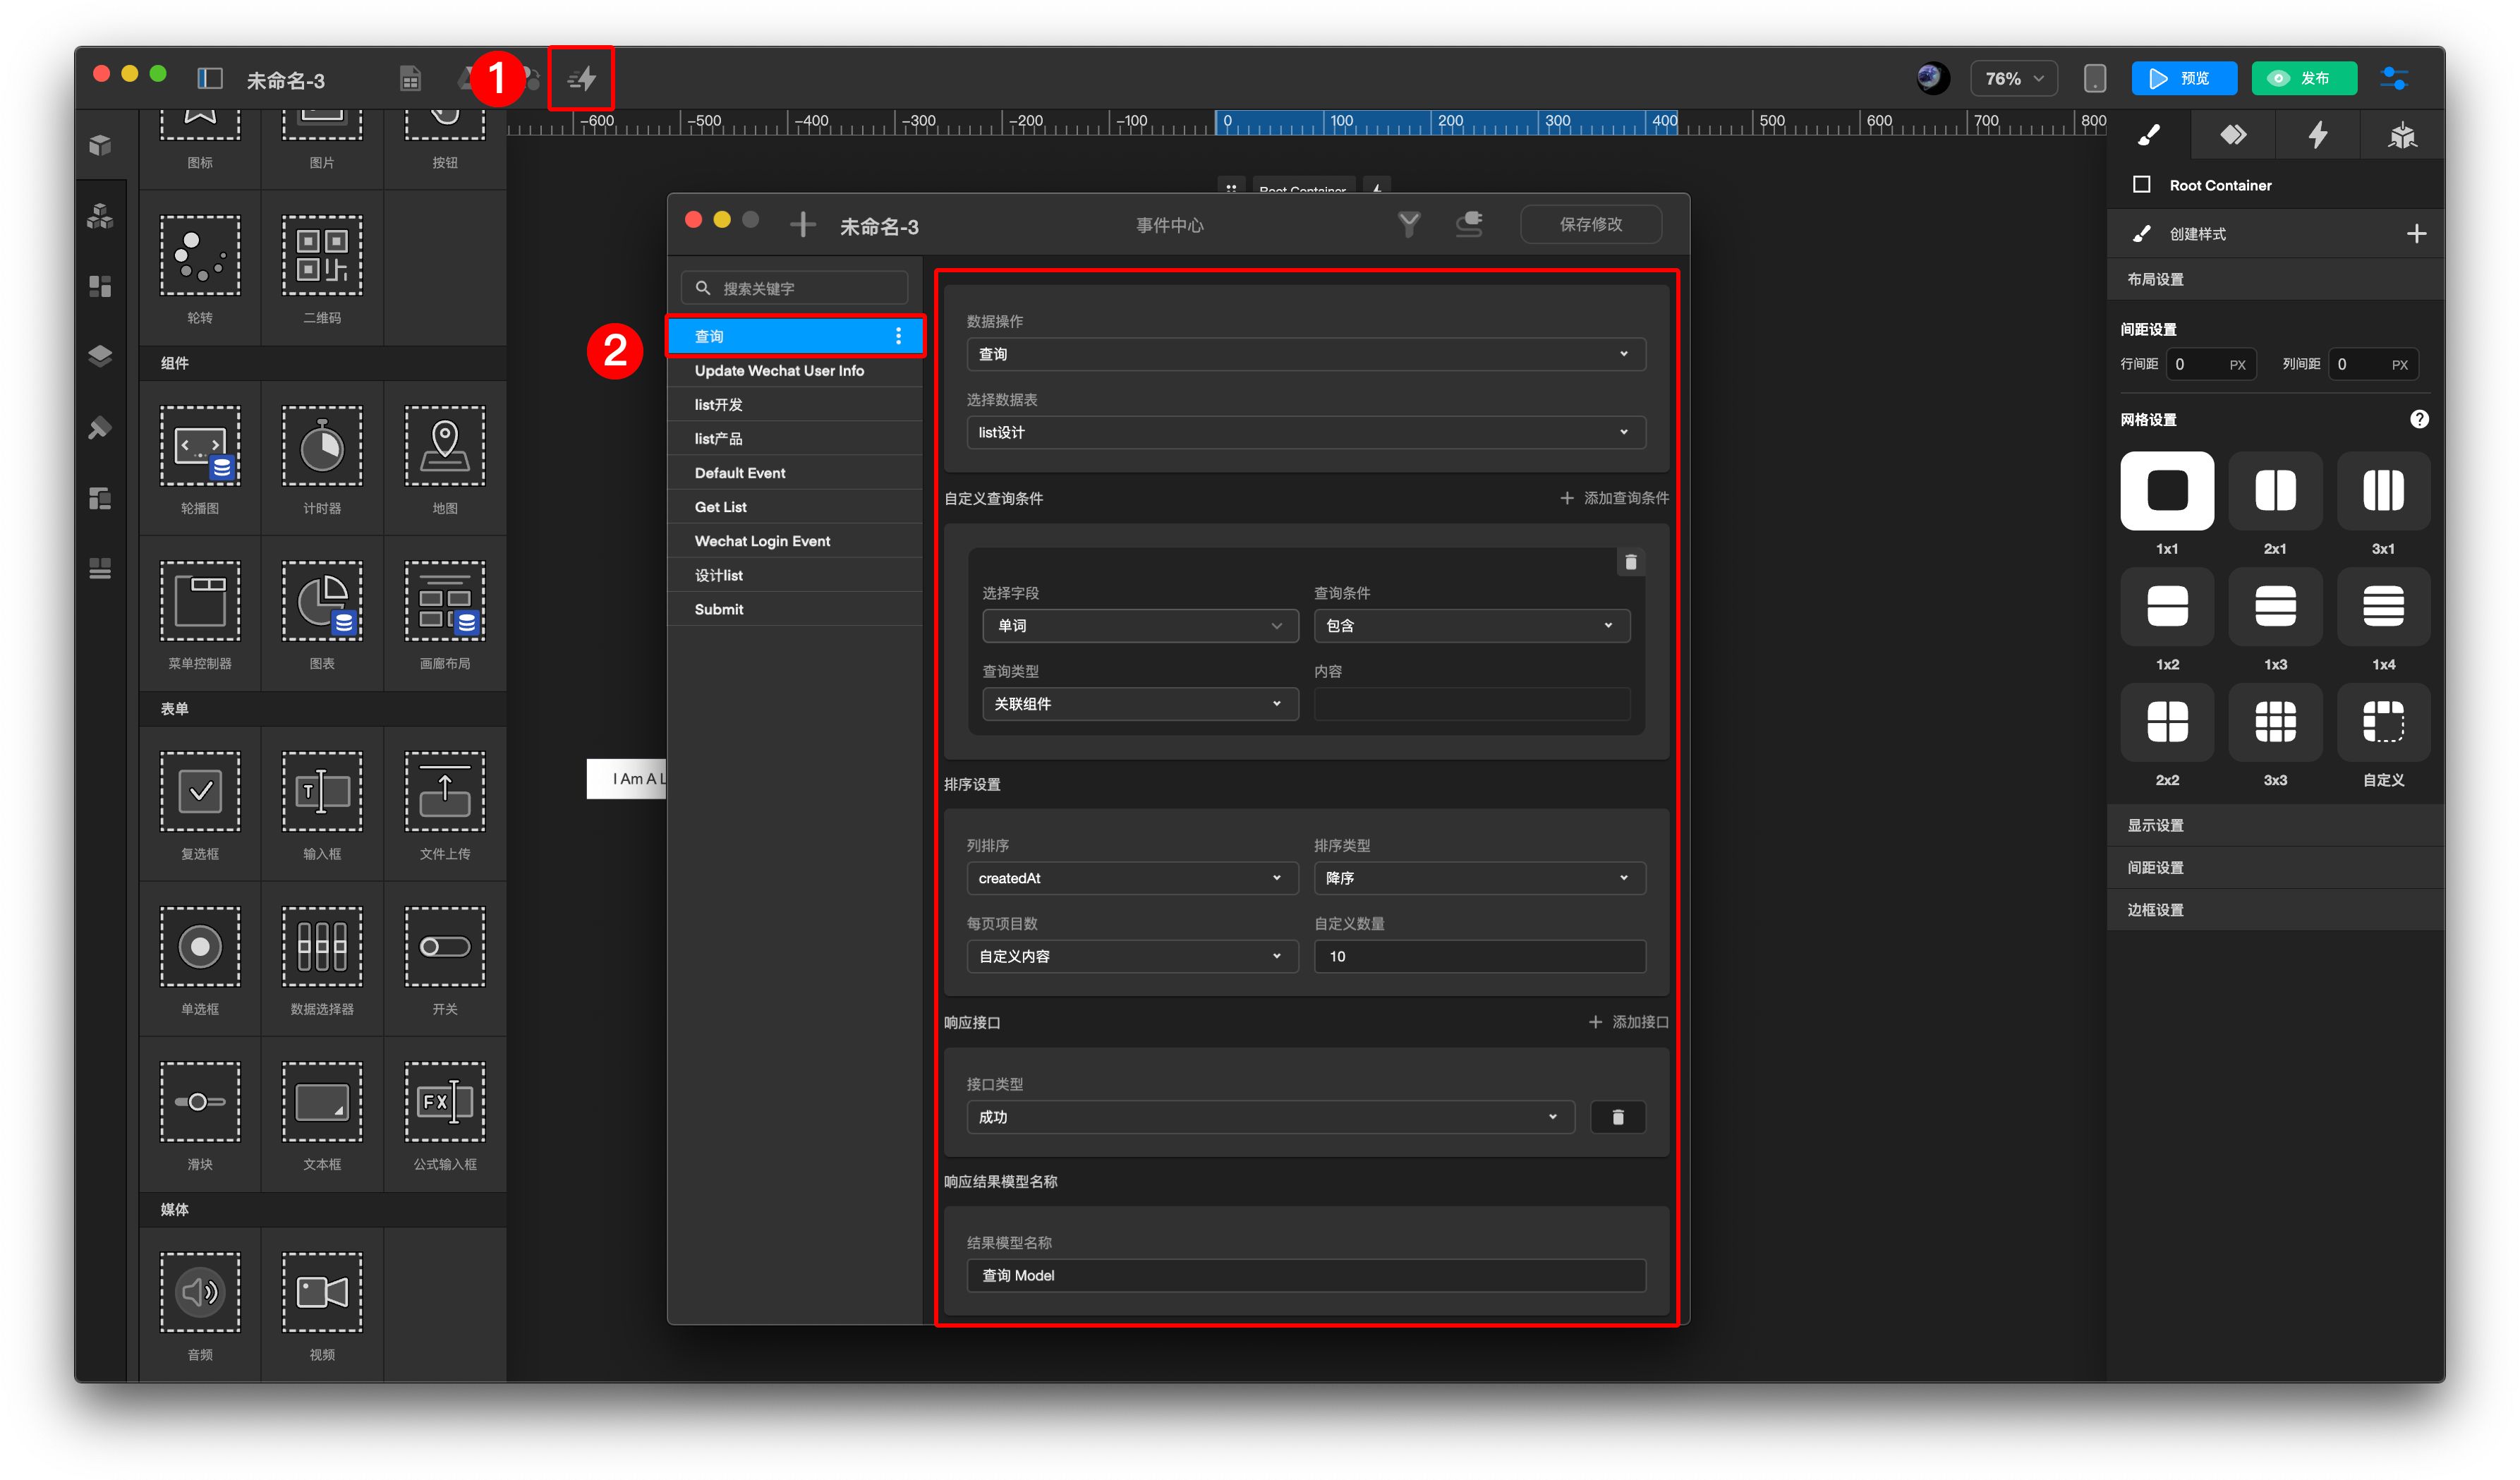This screenshot has height=1480, width=2520.
Task: Add the 二维码 QR code component
Action: tap(322, 255)
